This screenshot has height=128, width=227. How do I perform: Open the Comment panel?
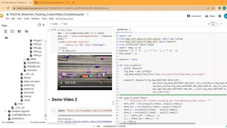click(x=194, y=16)
